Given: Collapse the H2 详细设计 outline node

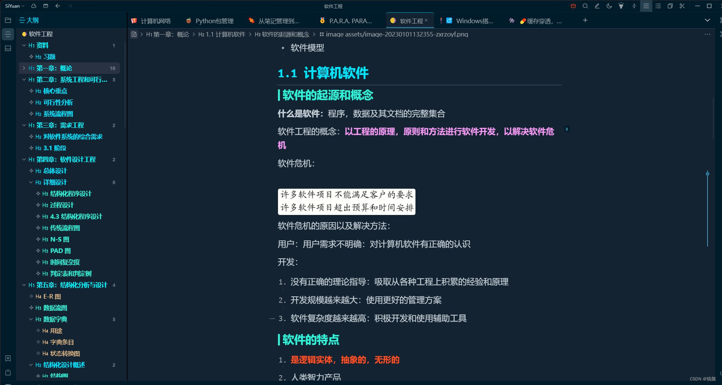Looking at the screenshot, I should [31, 182].
